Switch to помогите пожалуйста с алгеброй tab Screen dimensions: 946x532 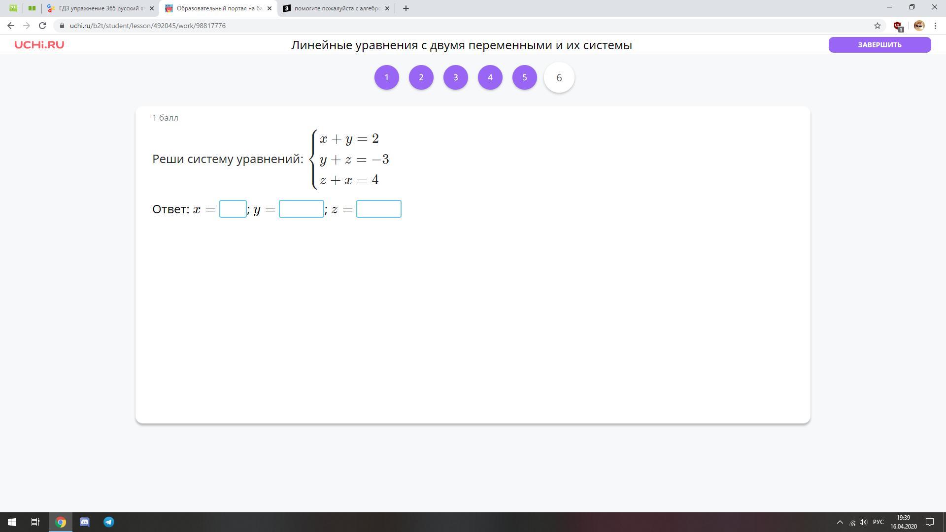point(336,8)
